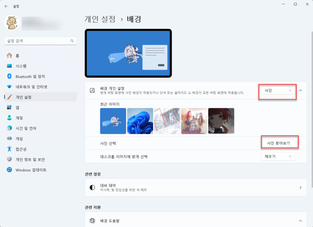Collapse the 배경 도움말 section chevron
Viewport: 313px width, 227px height.
(300, 221)
